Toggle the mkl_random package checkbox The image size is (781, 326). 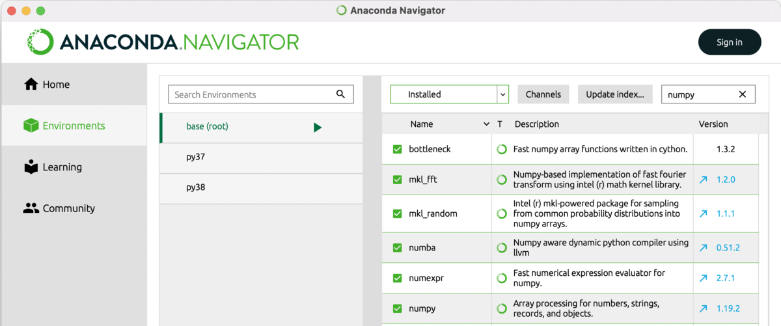pyautogui.click(x=398, y=213)
